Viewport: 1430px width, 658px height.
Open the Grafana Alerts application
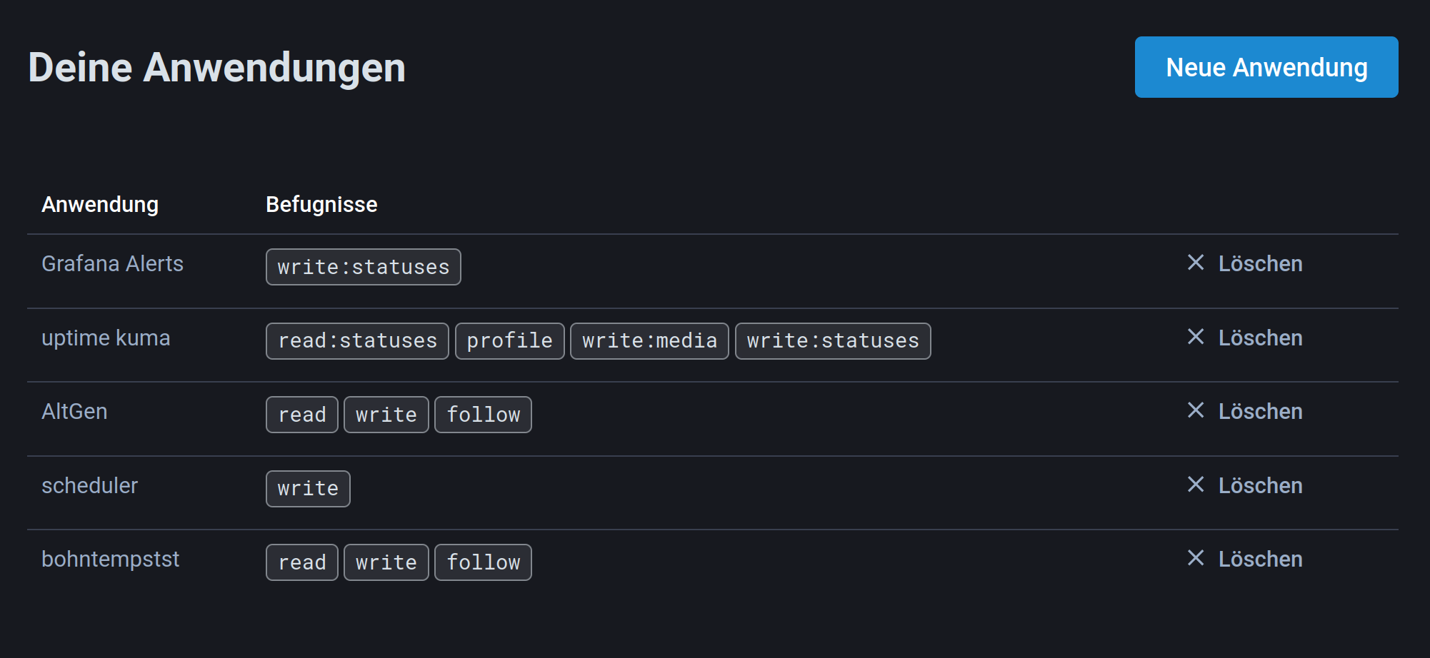[x=112, y=264]
